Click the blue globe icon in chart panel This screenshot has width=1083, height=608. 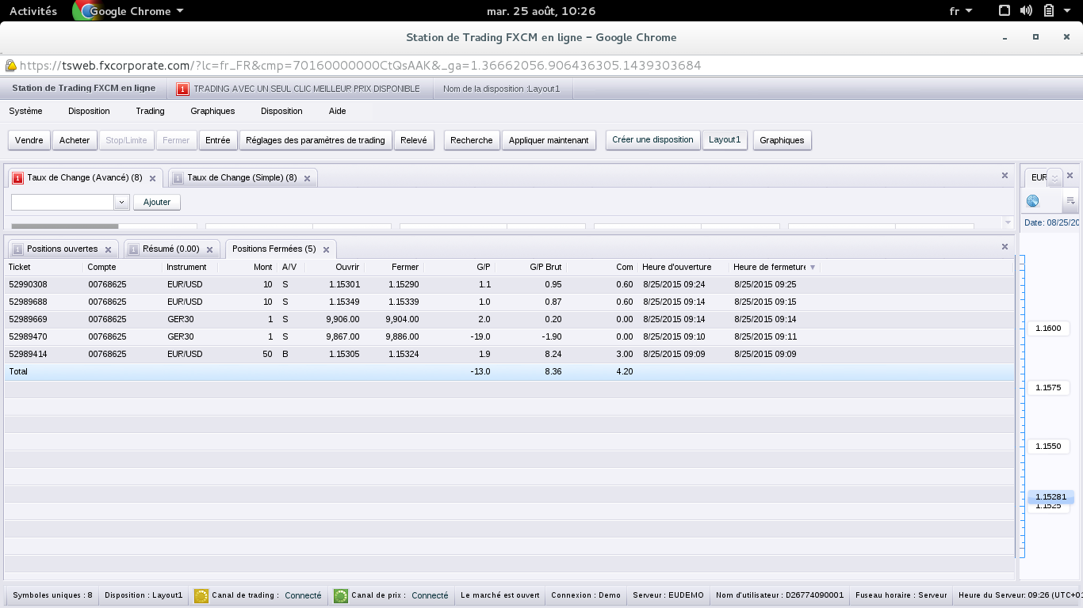[1032, 201]
